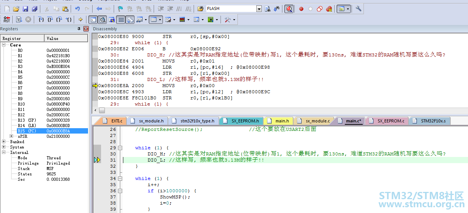Select the R15 (PC) register row
Screen dimensions: 468x213
[44, 131]
